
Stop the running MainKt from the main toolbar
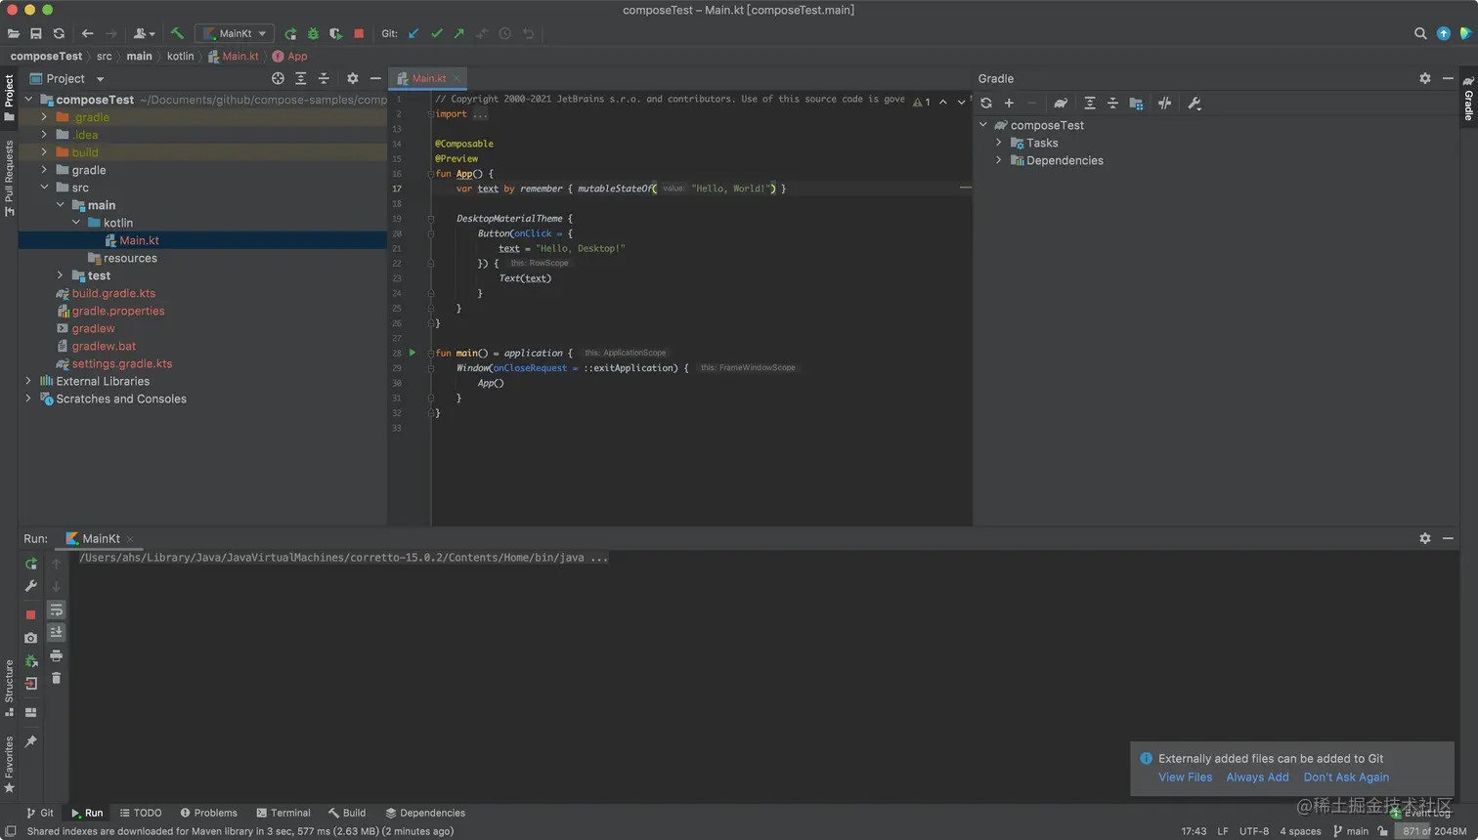[x=359, y=33]
